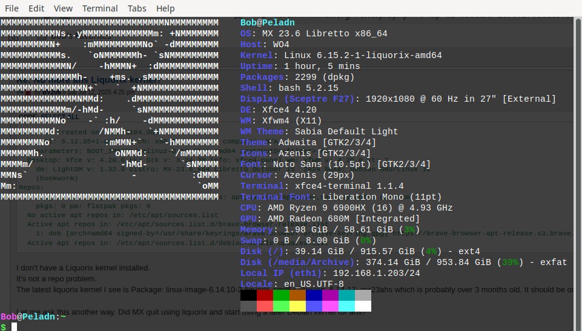Click the WM 'Xfwm4 (X11)' value

pos(292,120)
